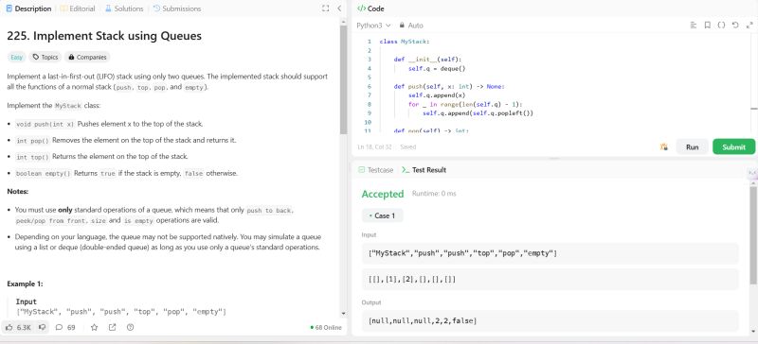Expand the Topics tag
Image resolution: width=758 pixels, height=344 pixels.
[45, 57]
